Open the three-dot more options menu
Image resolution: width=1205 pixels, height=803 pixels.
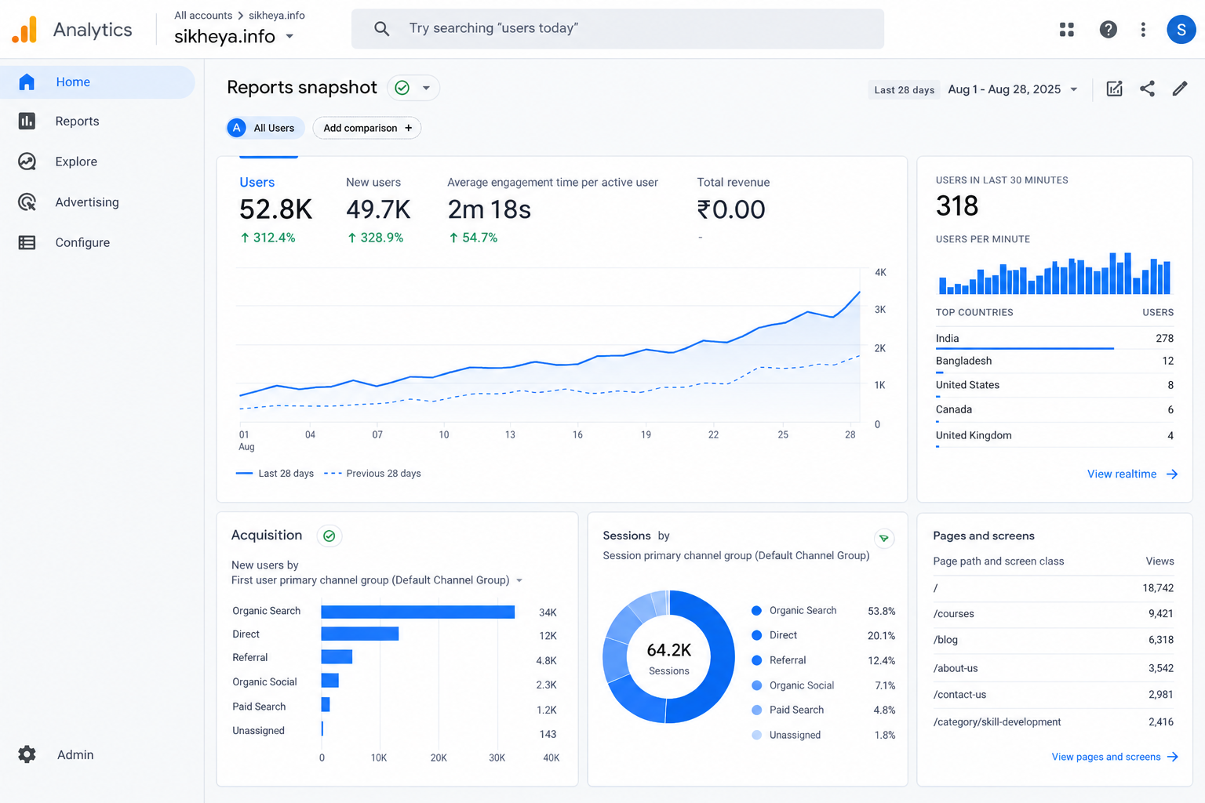pyautogui.click(x=1143, y=30)
